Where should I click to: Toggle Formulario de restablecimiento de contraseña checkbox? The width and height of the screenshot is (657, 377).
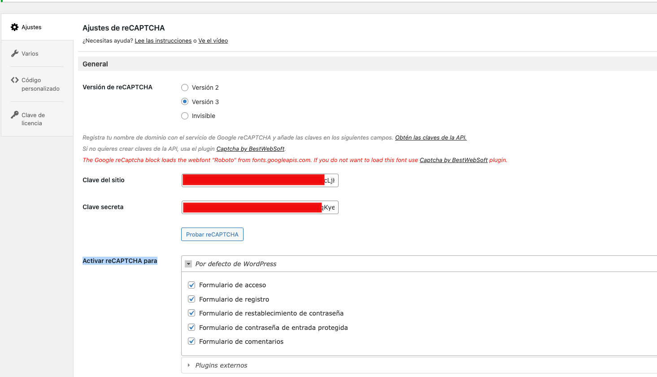point(191,313)
